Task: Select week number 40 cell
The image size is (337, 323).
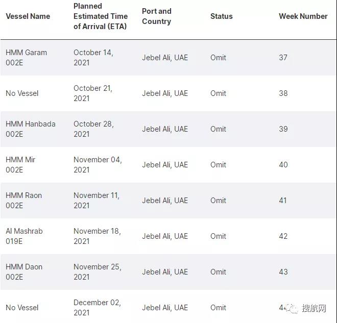Action: pyautogui.click(x=283, y=165)
